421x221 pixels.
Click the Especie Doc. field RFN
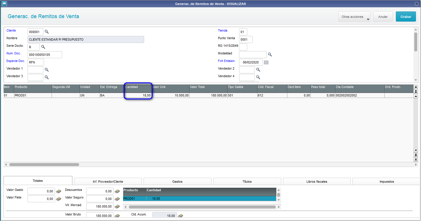(36, 62)
